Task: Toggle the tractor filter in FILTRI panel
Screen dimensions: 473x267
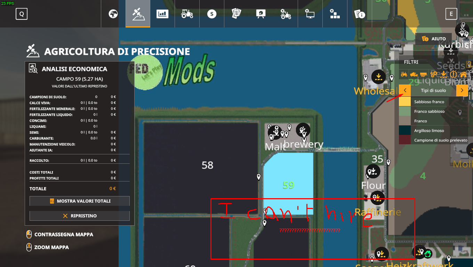Action: pyautogui.click(x=404, y=74)
